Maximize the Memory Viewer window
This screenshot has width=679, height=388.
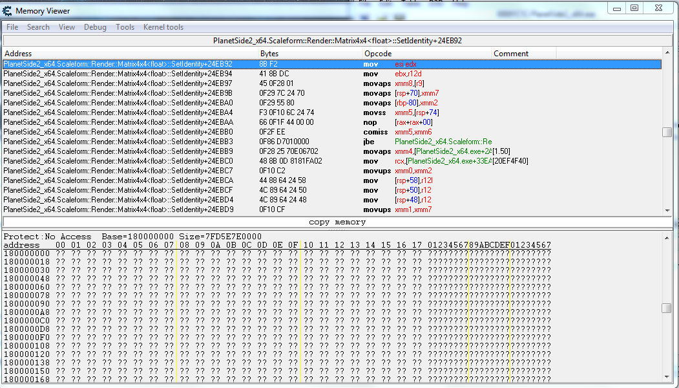tap(634, 8)
